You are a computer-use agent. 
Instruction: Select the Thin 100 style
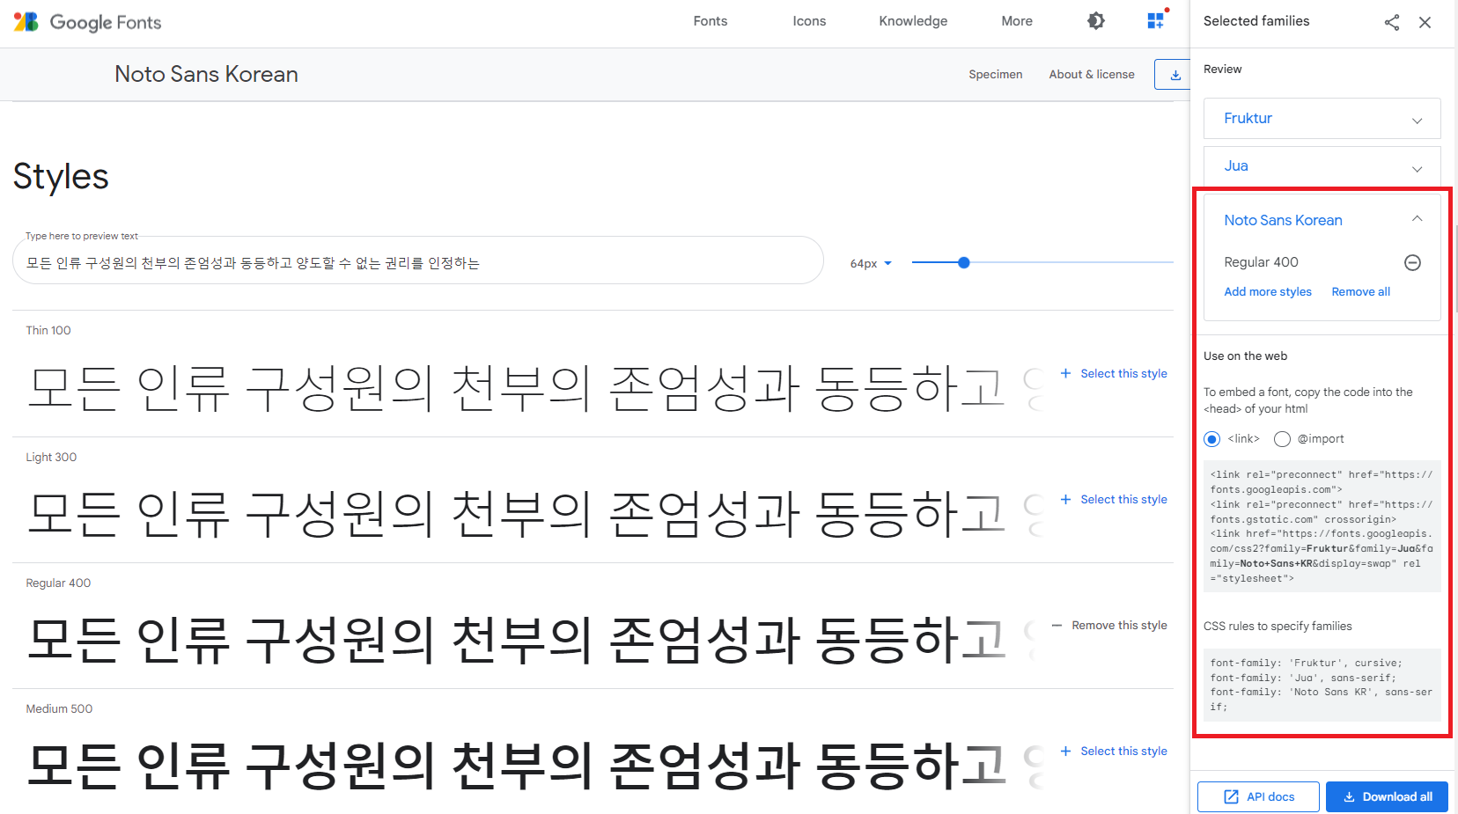tap(1115, 374)
